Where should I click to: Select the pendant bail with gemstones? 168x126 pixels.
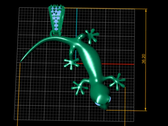(57, 20)
